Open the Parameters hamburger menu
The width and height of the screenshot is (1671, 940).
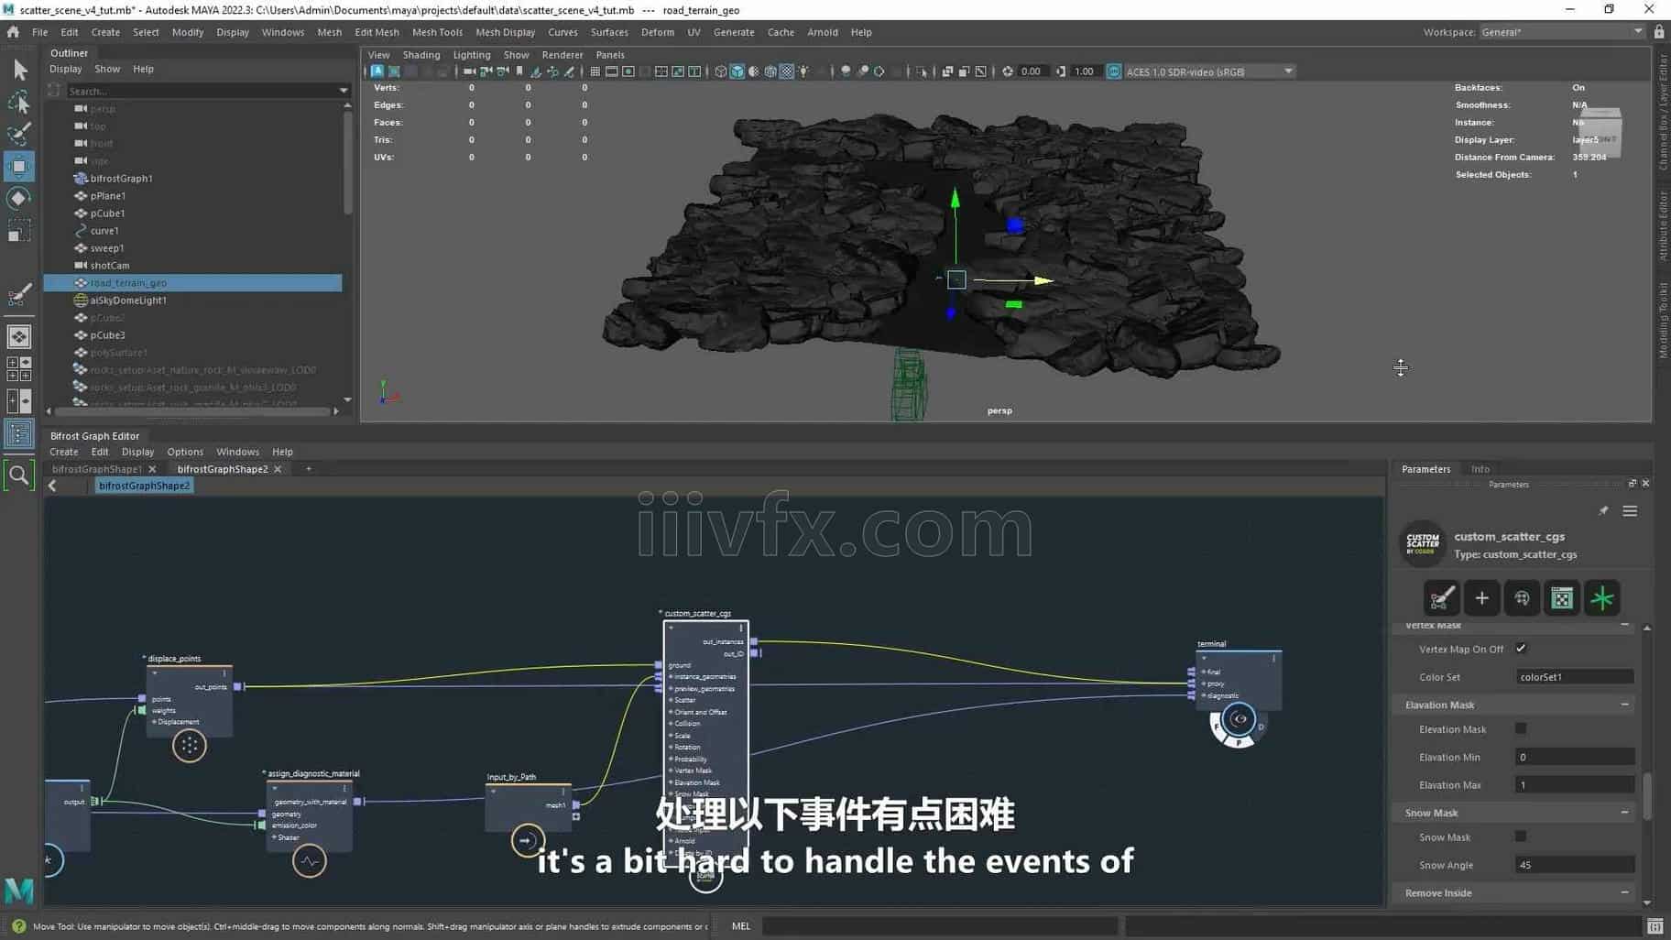coord(1630,511)
